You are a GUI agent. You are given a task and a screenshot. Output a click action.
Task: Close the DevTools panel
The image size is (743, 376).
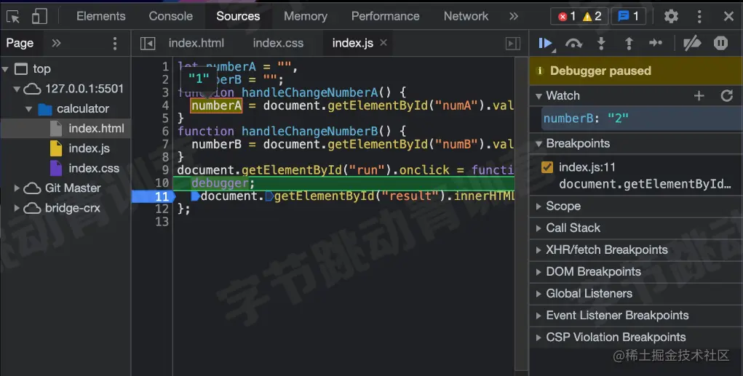click(728, 17)
